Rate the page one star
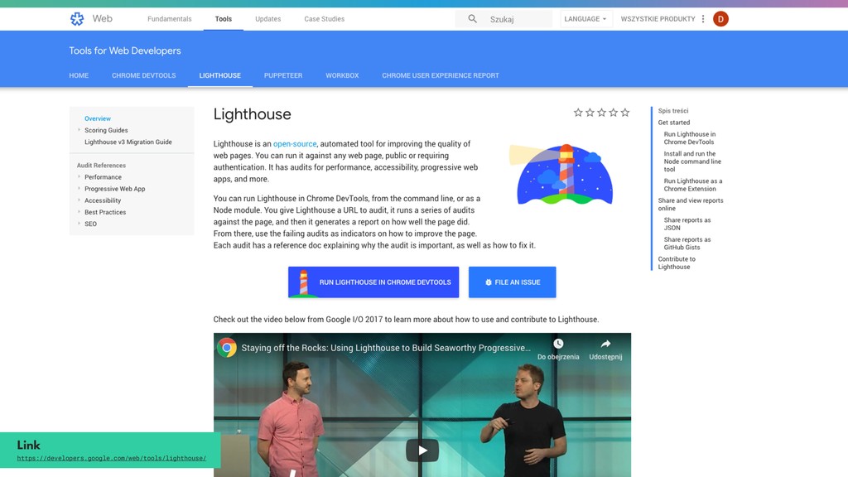Viewport: 848px width, 477px height. (578, 113)
